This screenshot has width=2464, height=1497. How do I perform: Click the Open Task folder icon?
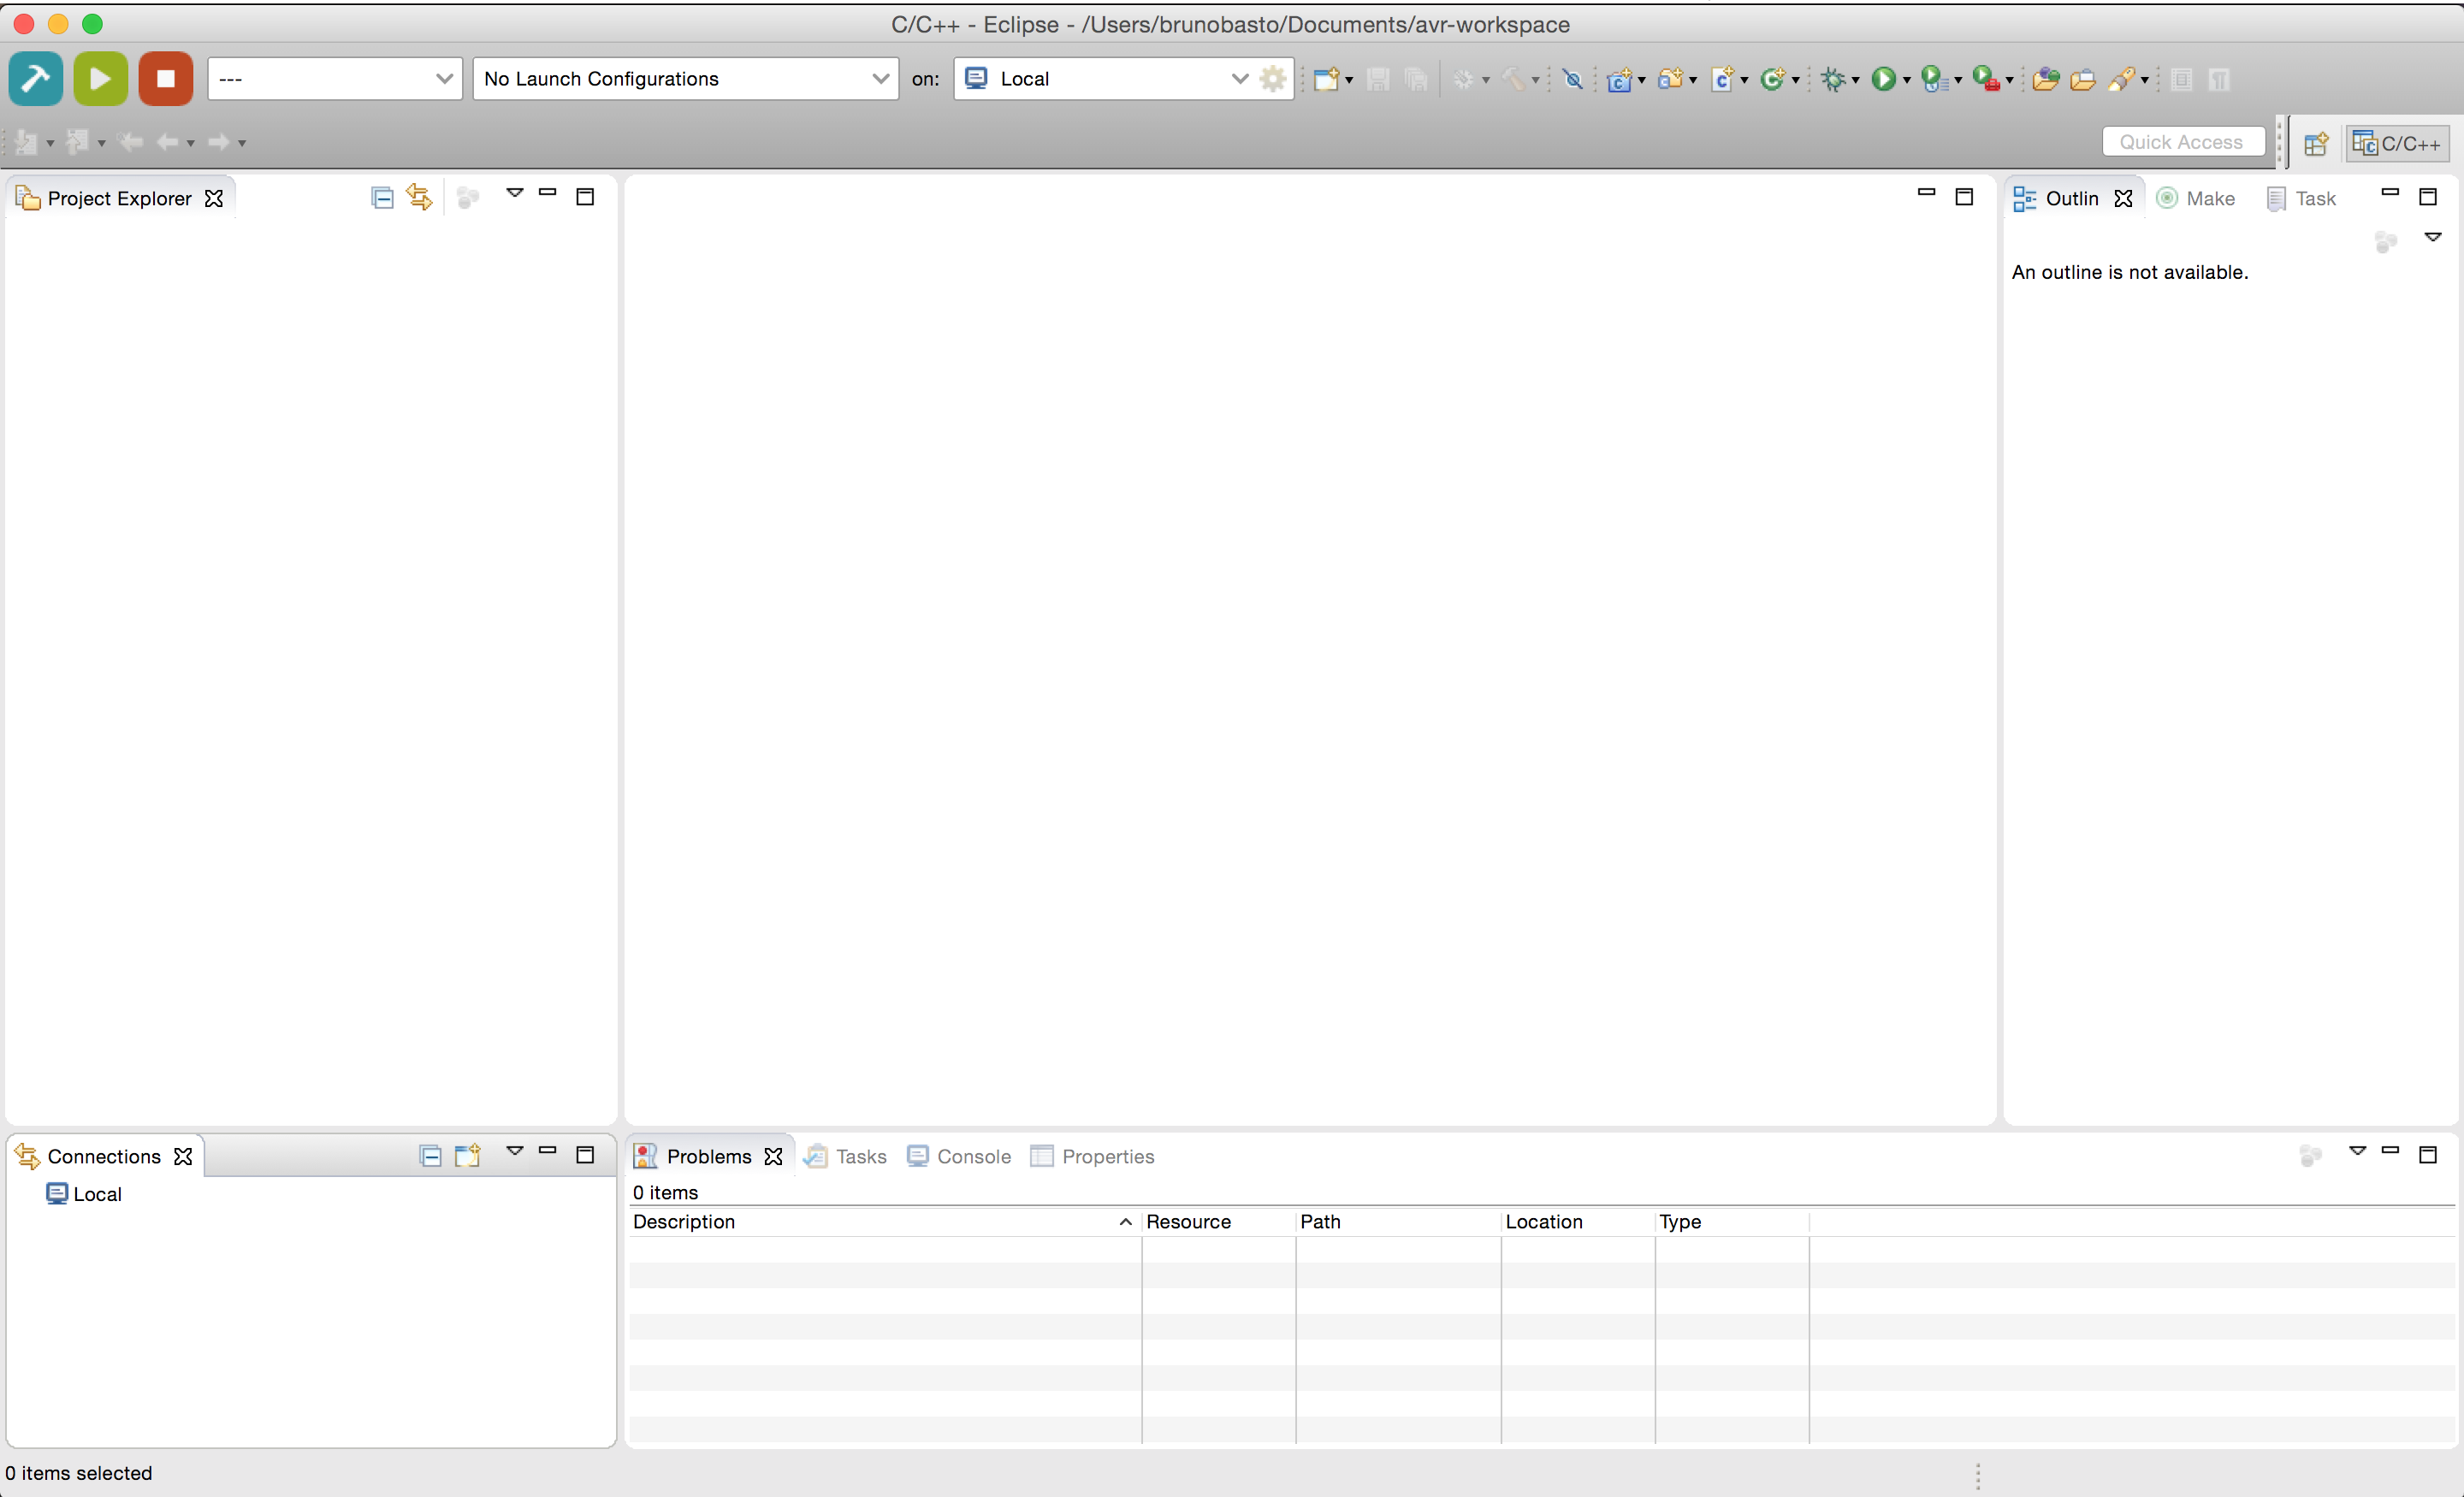point(2083,79)
